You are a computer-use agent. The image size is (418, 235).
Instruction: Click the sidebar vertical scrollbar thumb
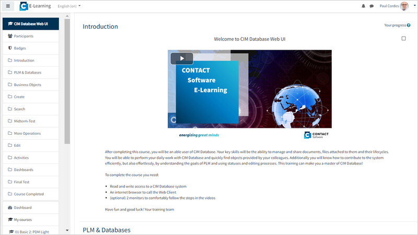pos(67,81)
